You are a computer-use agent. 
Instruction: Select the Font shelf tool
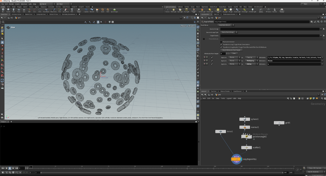(72, 10)
